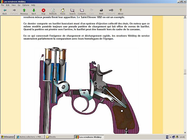This screenshot has height=140, width=187.
Task: Print the current page
Action: (x=101, y=10)
